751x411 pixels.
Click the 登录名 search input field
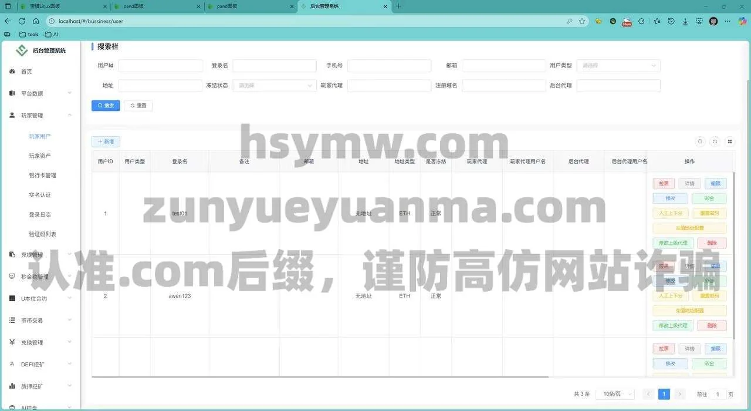pos(274,66)
